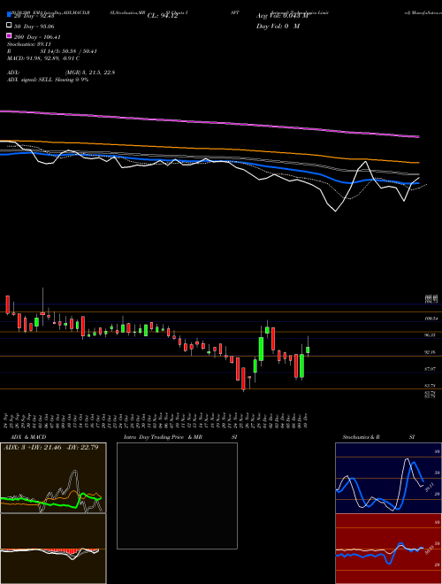Click the 87.97 price axis label
Viewport: 442px width, 584px height.
point(431,369)
